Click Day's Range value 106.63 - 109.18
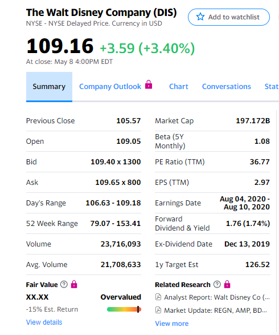The image size is (279, 335). [113, 203]
